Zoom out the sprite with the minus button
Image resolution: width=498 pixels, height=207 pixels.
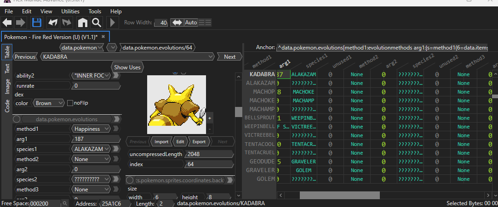(x=209, y=129)
